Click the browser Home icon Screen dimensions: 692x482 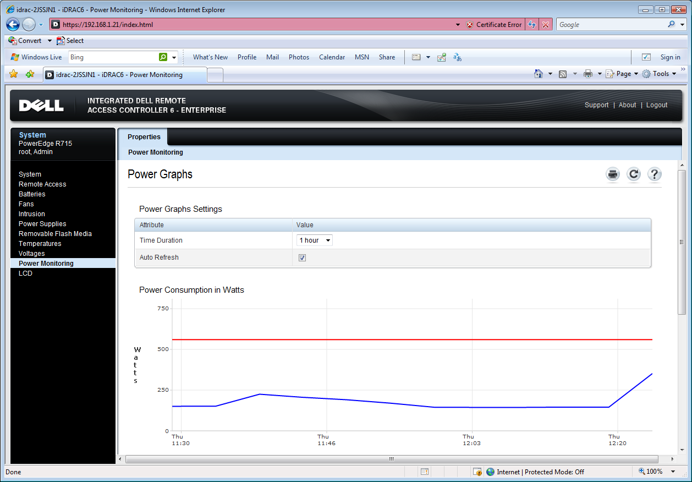[539, 74]
